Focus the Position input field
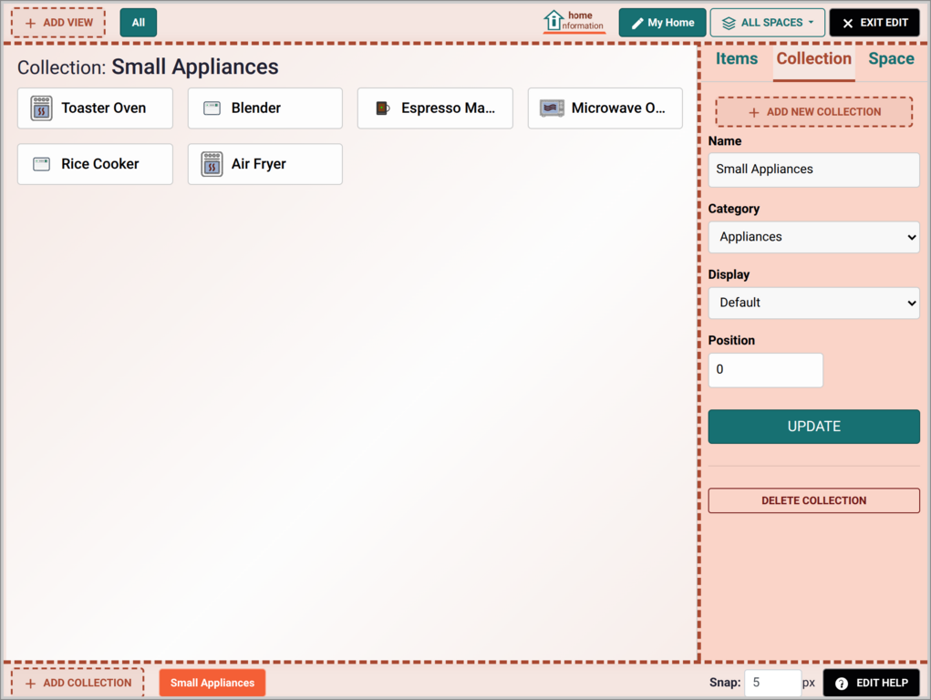Image resolution: width=931 pixels, height=700 pixels. (x=765, y=370)
